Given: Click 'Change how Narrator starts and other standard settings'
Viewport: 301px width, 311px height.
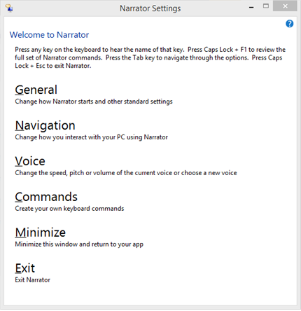Looking at the screenshot, I should tap(94, 102).
